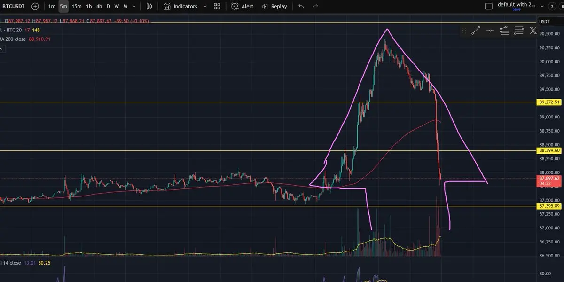Screen dimensions: 564x282
Task: Start bar Replay mode
Action: [x=274, y=7]
